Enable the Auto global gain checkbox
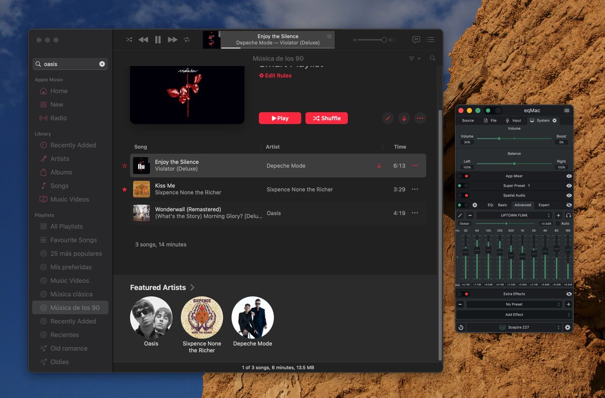This screenshot has height=398, width=605. 558,224
